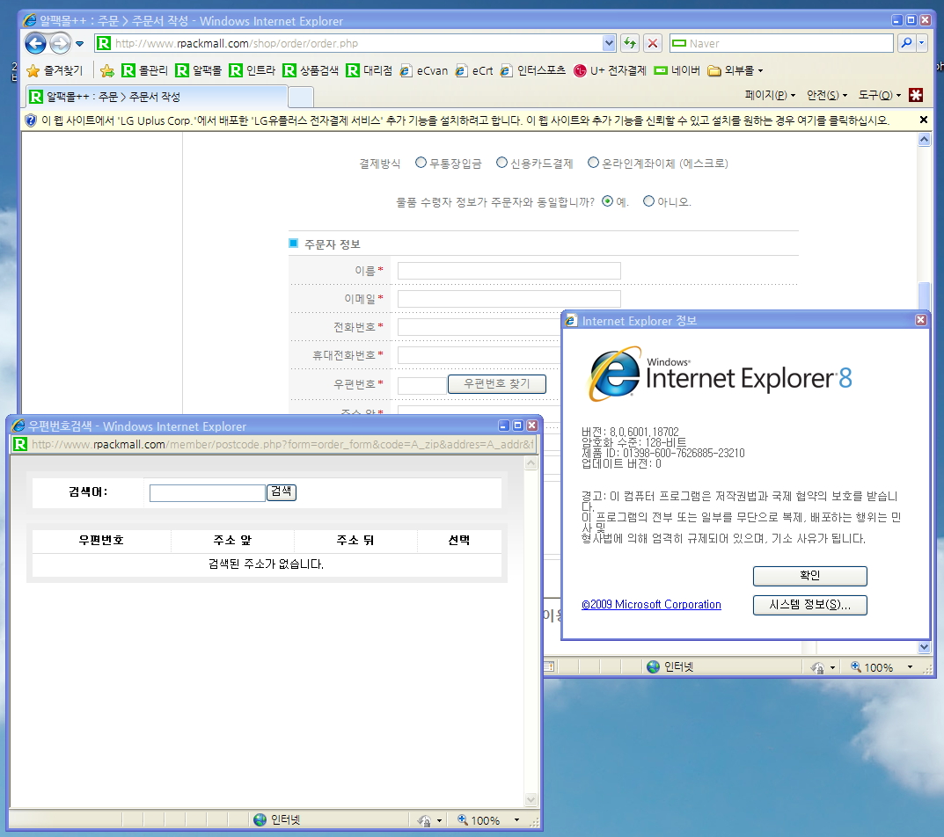Click the 검색어 input field in postcode search
This screenshot has height=837, width=944.
pos(207,493)
